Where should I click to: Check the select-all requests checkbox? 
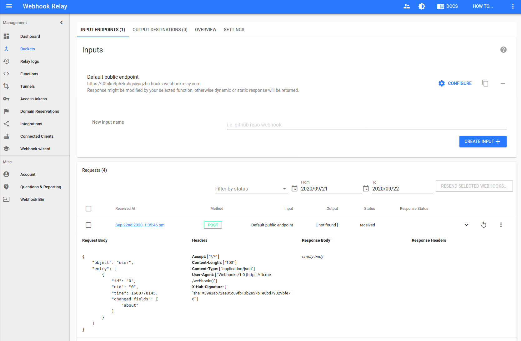88,209
